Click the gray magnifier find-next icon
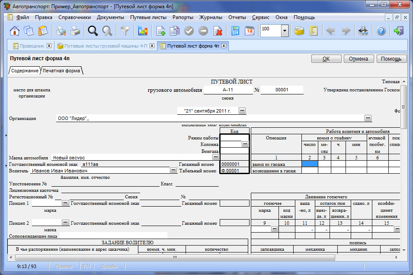The width and height of the screenshot is (413, 275). (107, 31)
